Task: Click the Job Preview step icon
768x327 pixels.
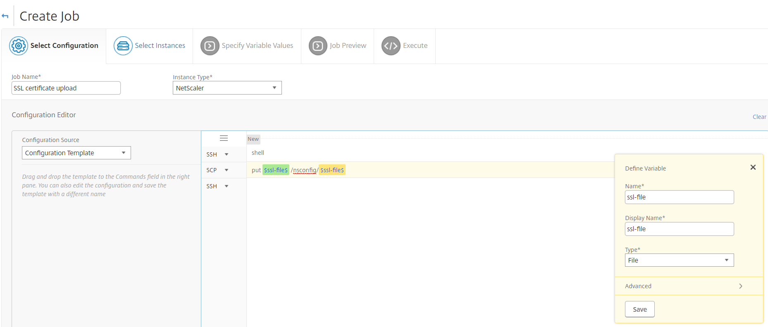Action: pos(318,46)
